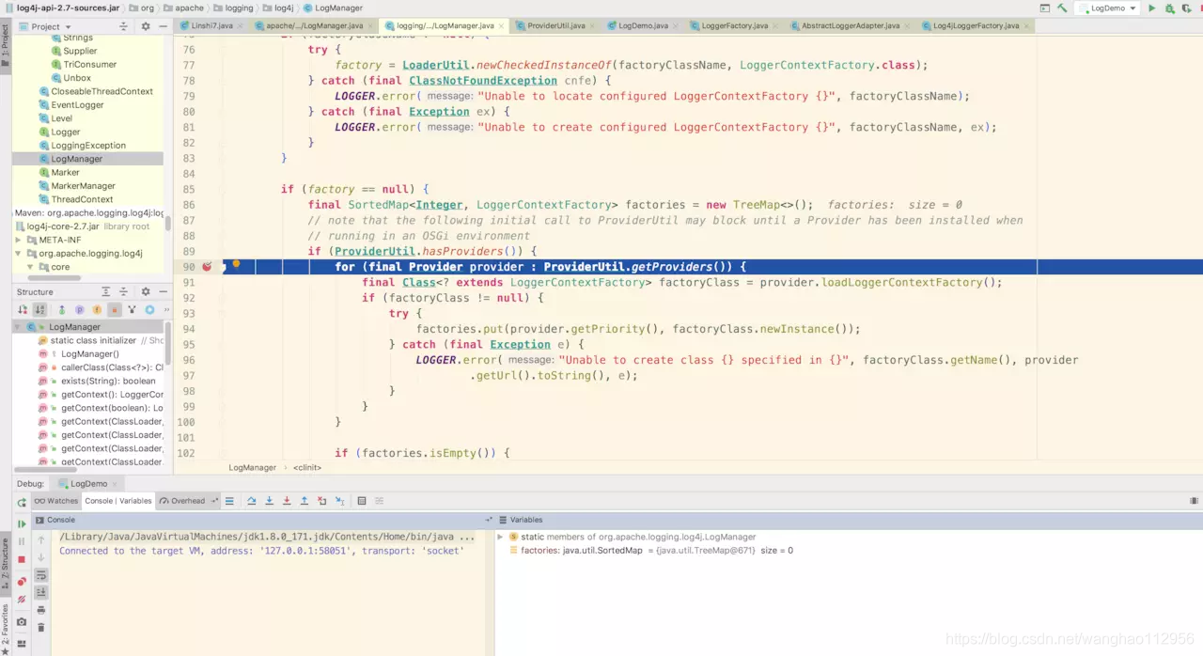Toggle Show Fields filter in Structure
The height and width of the screenshot is (656, 1203).
pyautogui.click(x=97, y=309)
